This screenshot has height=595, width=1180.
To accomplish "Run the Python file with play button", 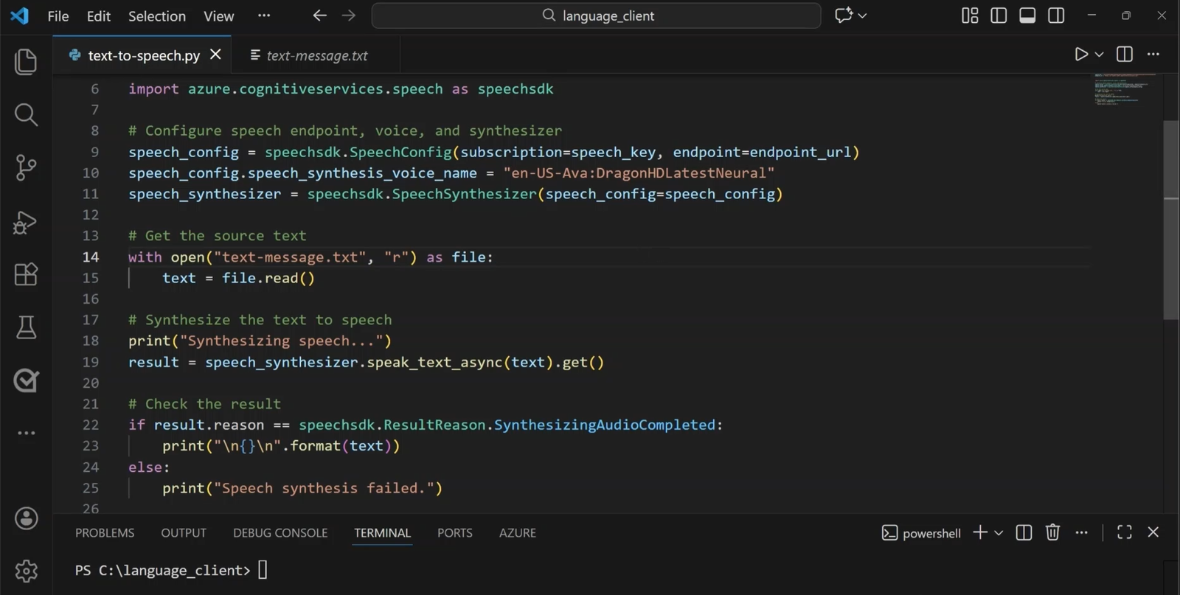I will [1081, 55].
